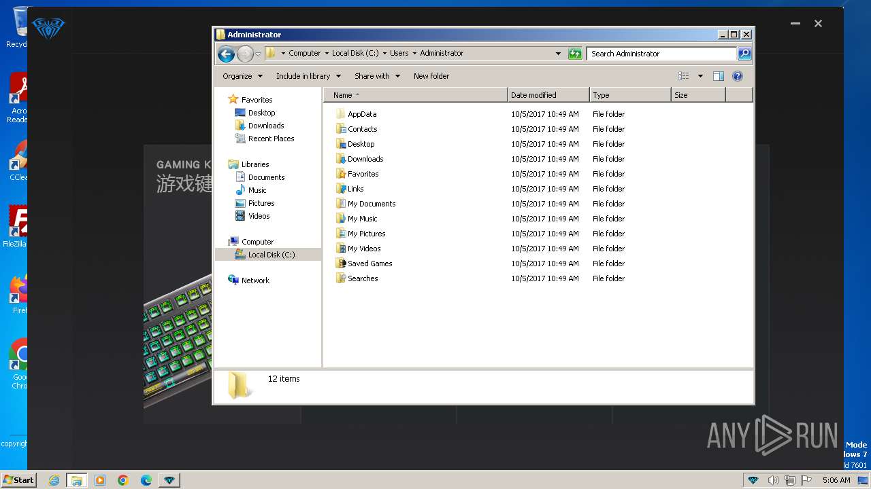The height and width of the screenshot is (489, 871).
Task: Open the recent pages dropdown arrow
Action: coord(258,54)
